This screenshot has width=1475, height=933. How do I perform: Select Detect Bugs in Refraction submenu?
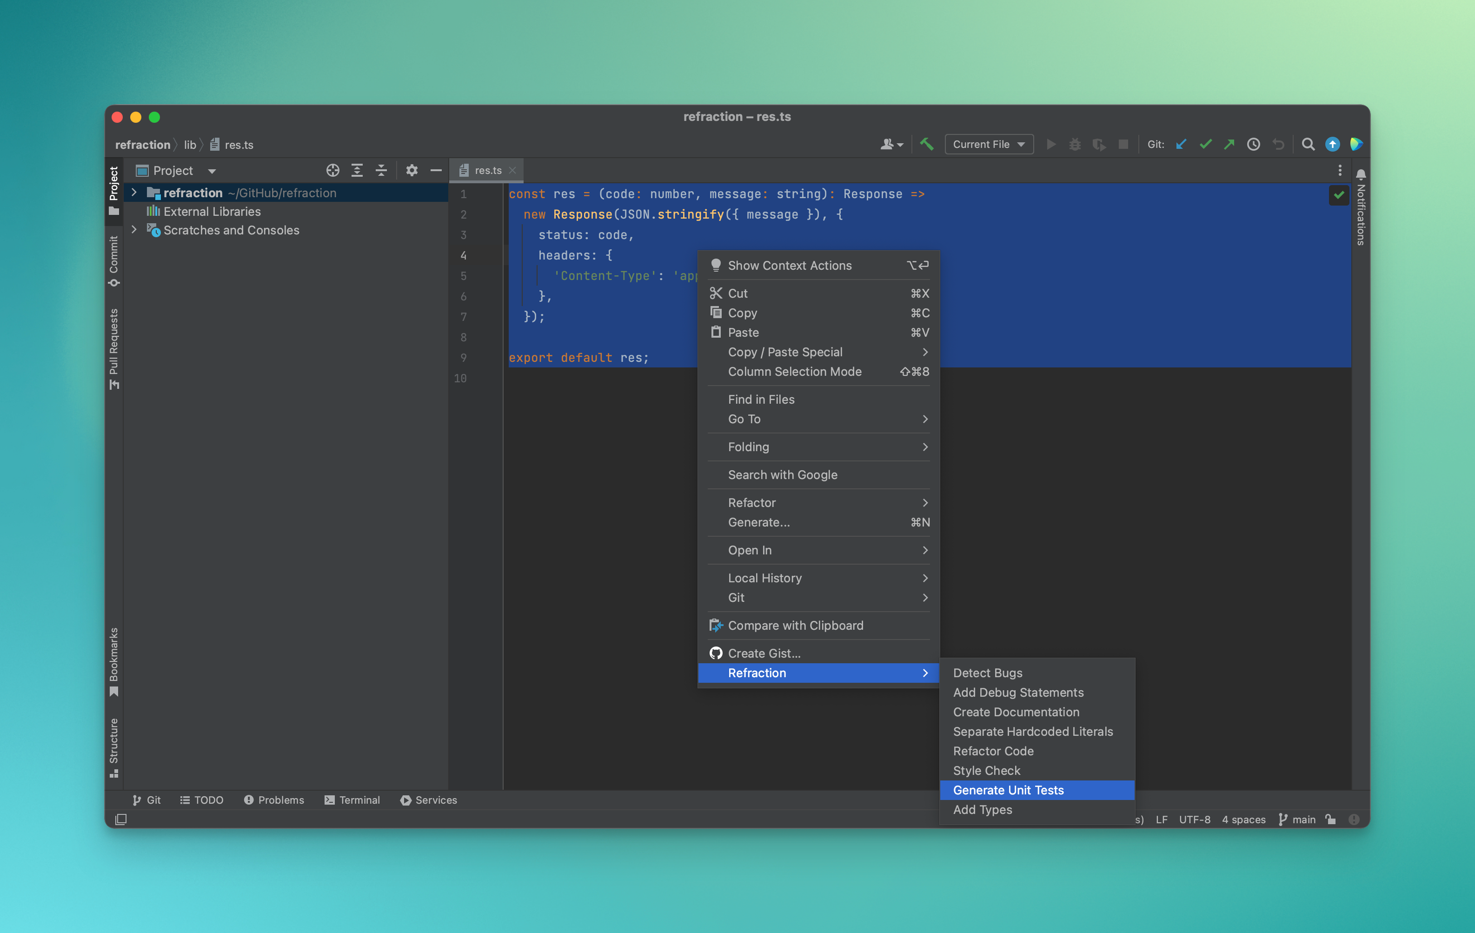click(1037, 673)
